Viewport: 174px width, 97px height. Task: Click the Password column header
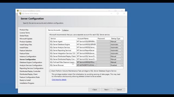103,39
